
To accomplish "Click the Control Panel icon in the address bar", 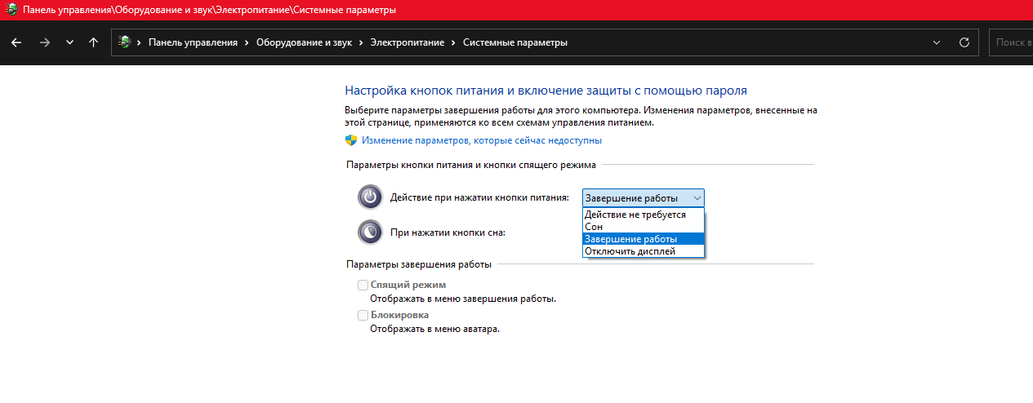I will 125,42.
